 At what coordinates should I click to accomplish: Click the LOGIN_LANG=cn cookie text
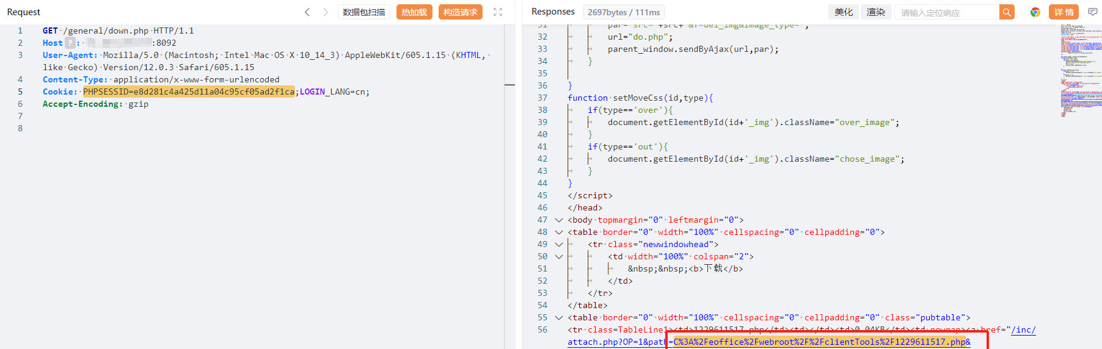[x=333, y=92]
